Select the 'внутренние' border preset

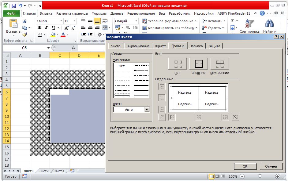click(x=220, y=63)
